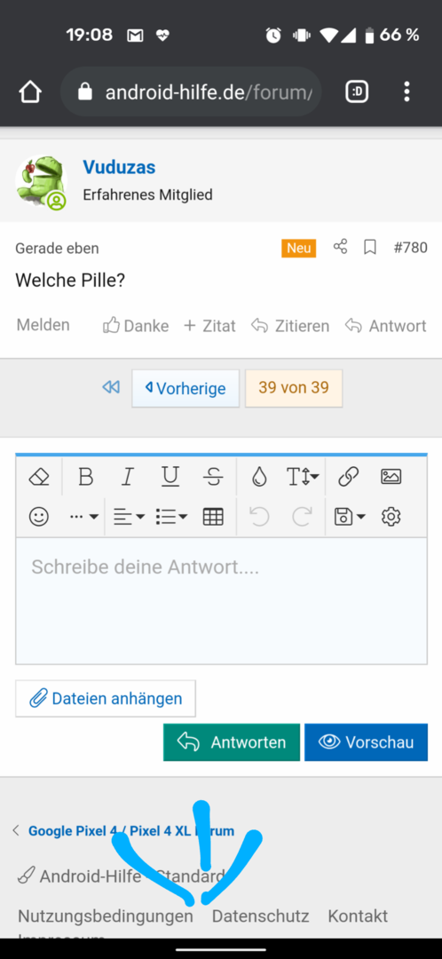Click the green Antworten button
Screen dimensions: 442x959
(232, 742)
